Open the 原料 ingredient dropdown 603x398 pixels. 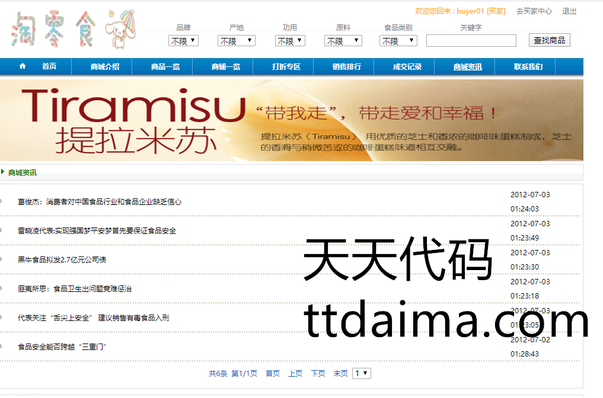click(343, 41)
